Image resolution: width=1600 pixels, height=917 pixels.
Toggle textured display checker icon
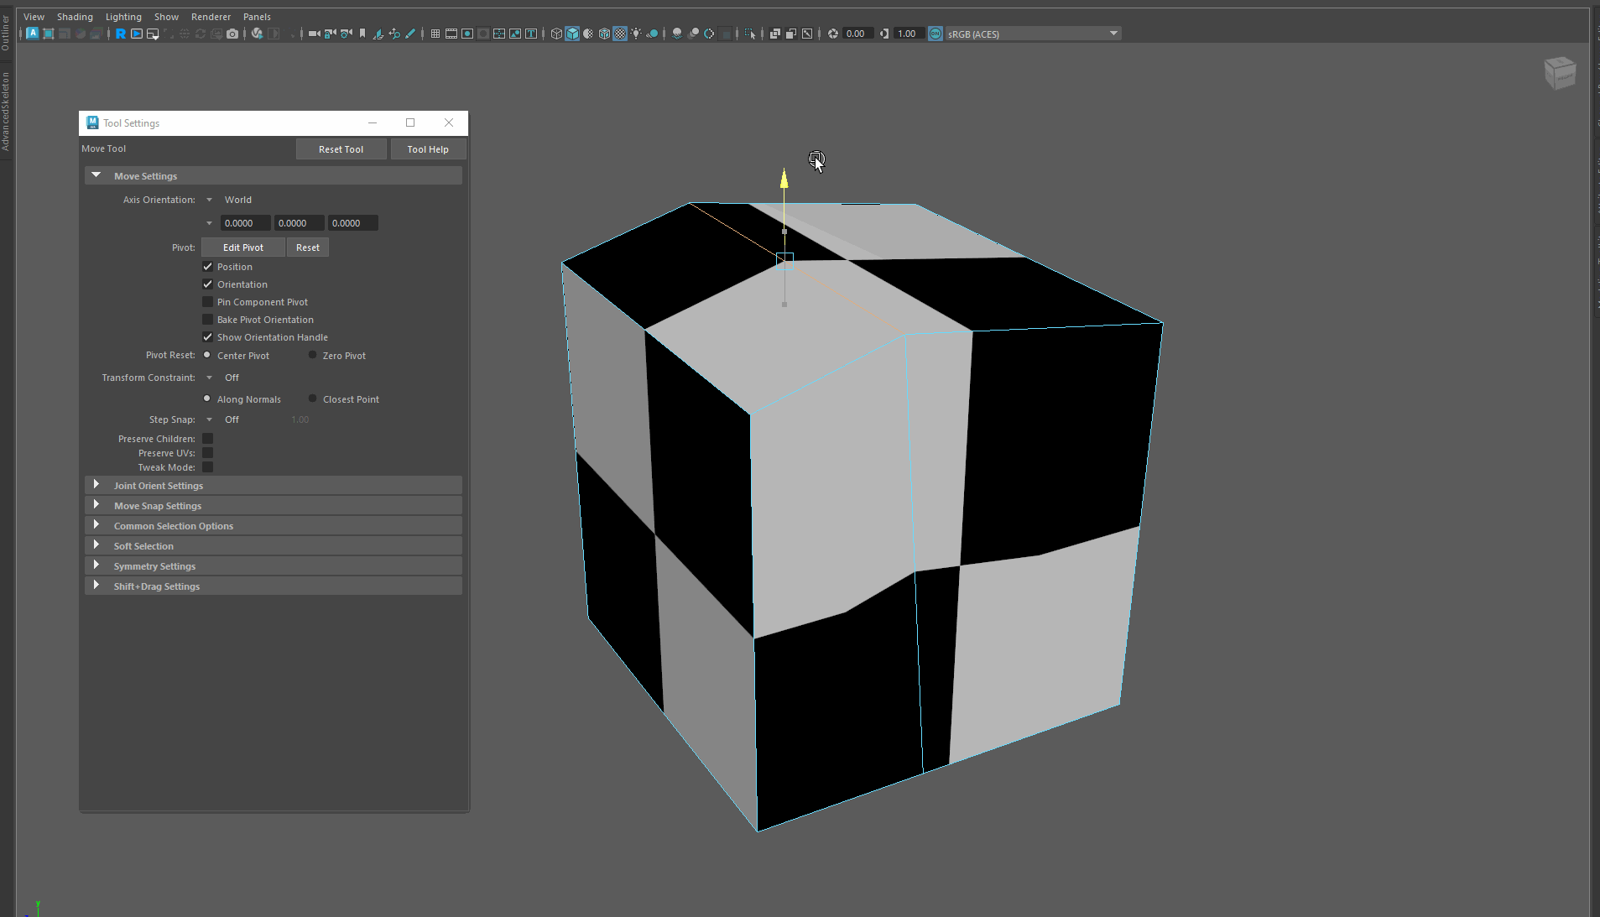tap(620, 34)
